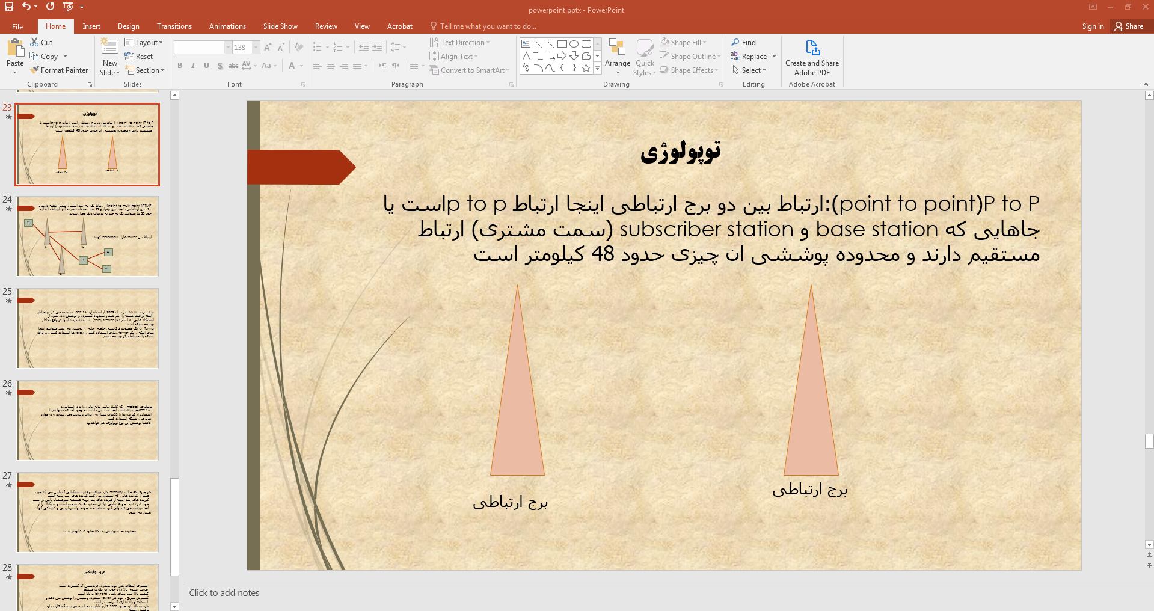
Task: Select the oval shape
Action: pyautogui.click(x=574, y=44)
